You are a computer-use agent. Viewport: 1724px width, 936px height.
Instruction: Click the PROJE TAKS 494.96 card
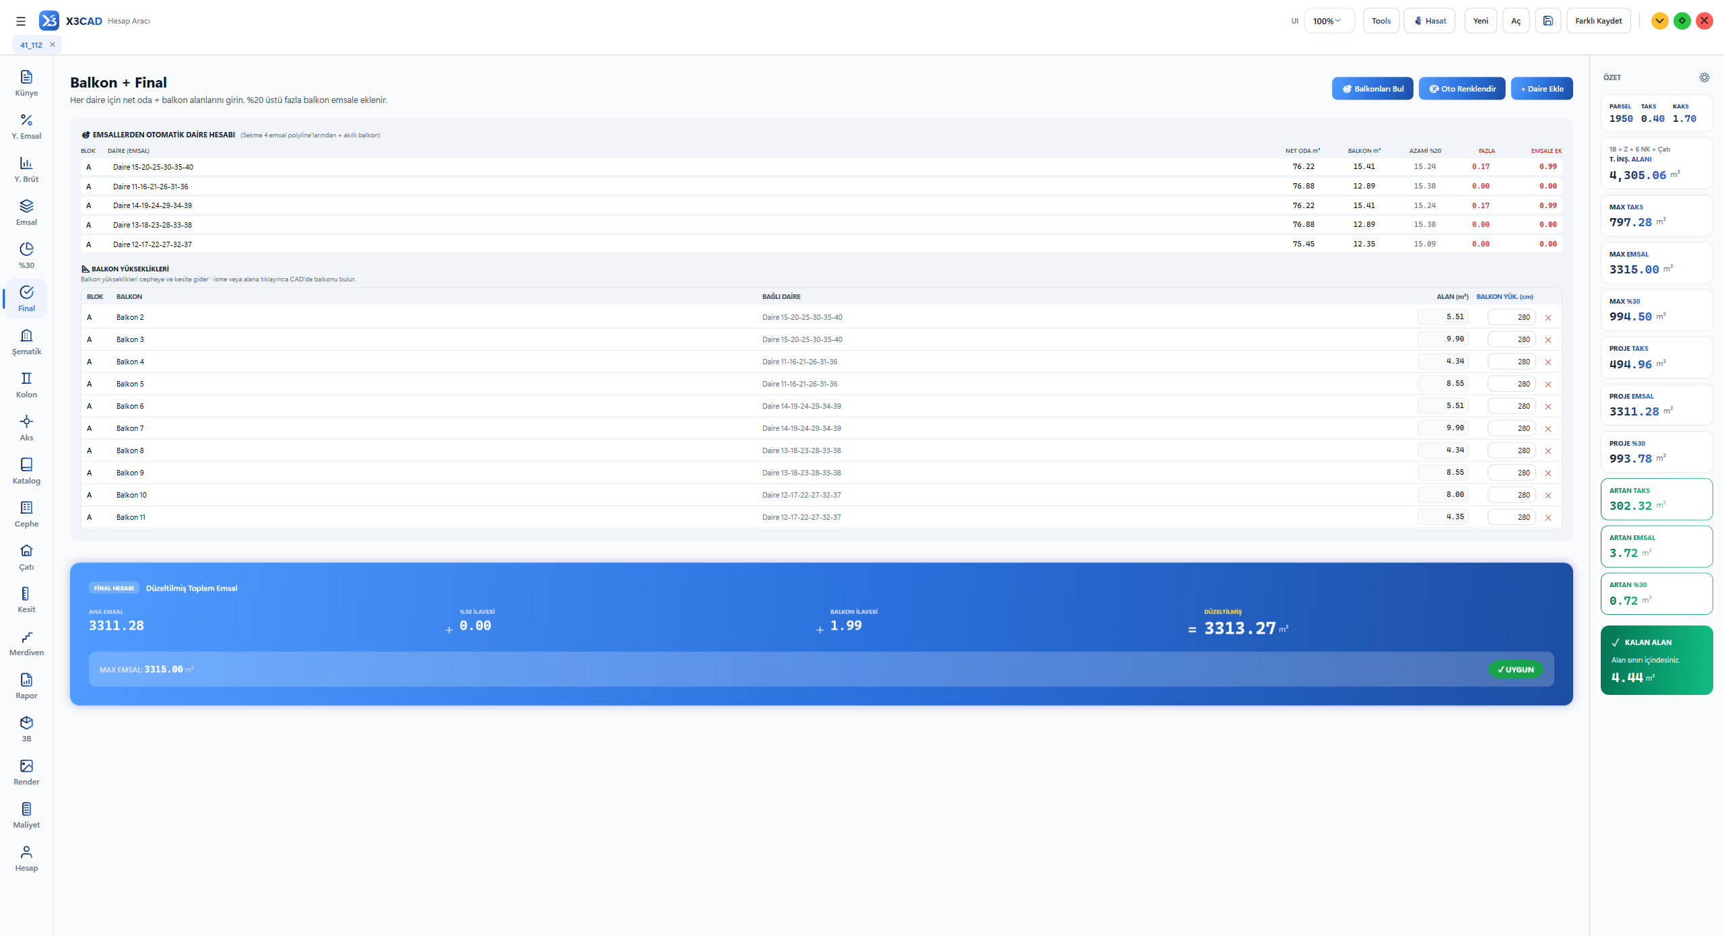coord(1656,357)
